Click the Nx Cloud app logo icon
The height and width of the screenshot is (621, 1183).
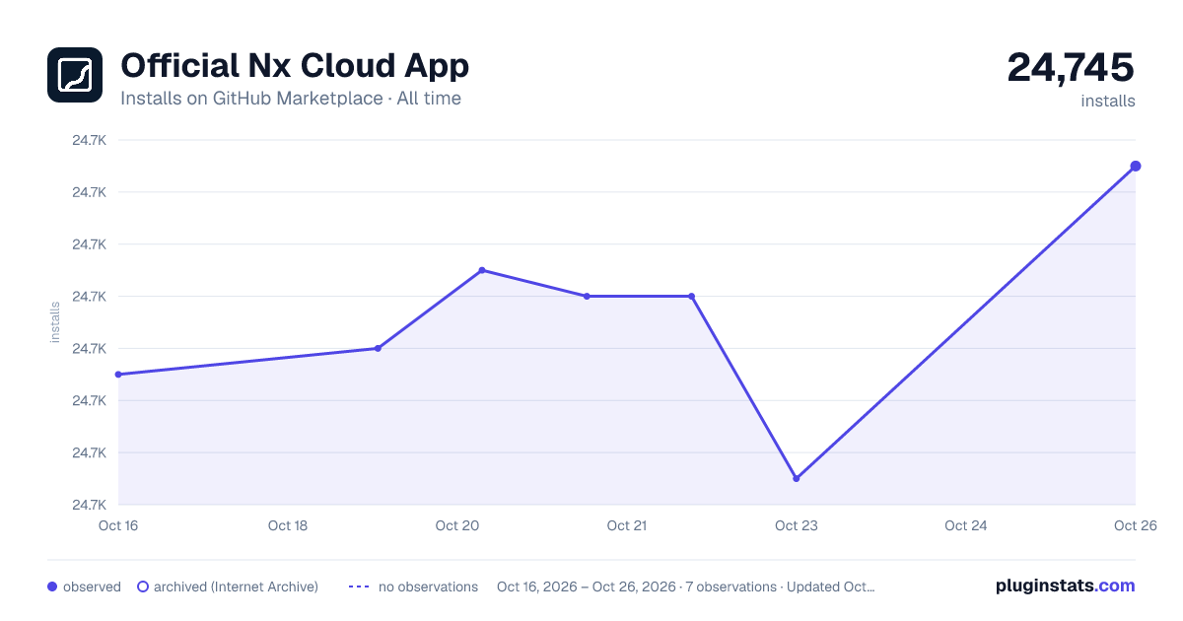coord(75,75)
